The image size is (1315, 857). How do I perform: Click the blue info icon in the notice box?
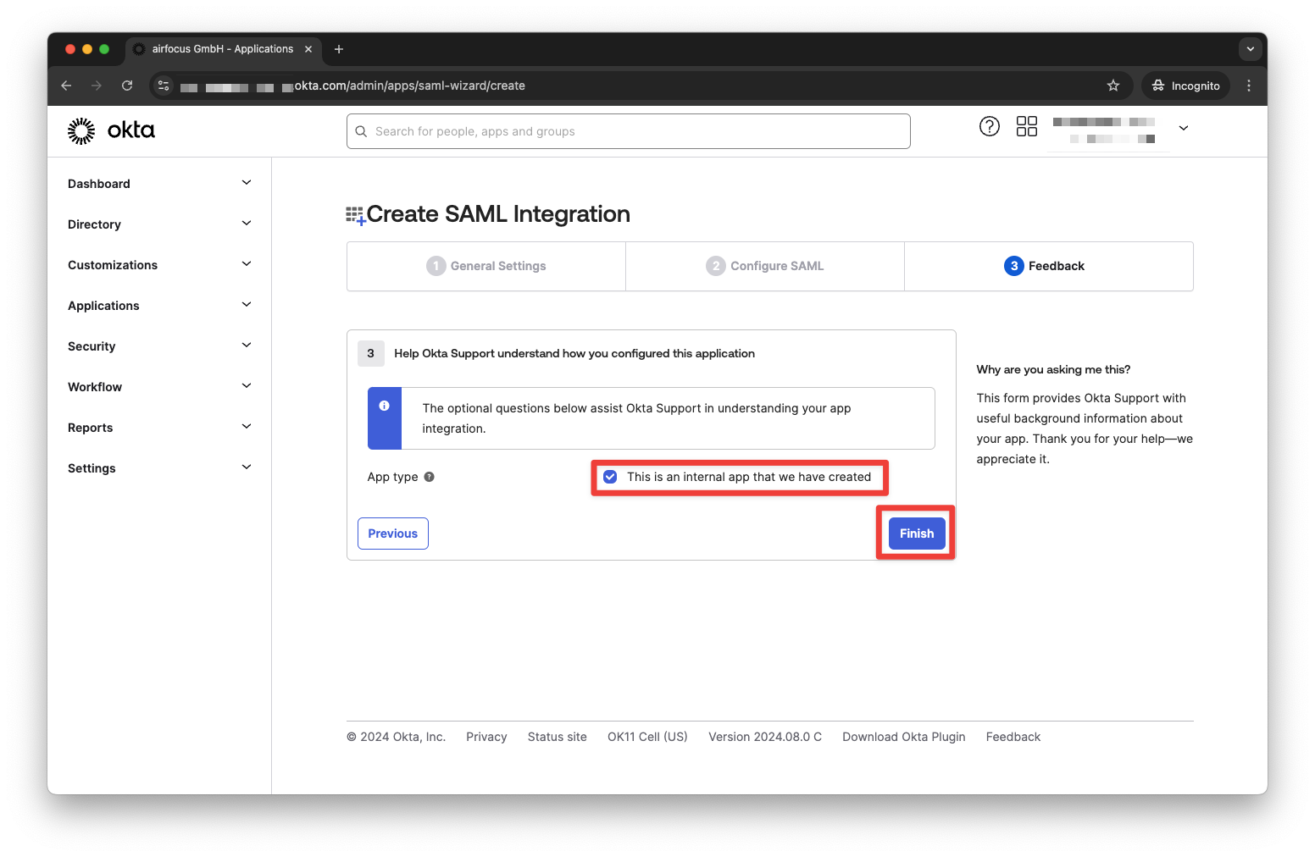point(384,406)
